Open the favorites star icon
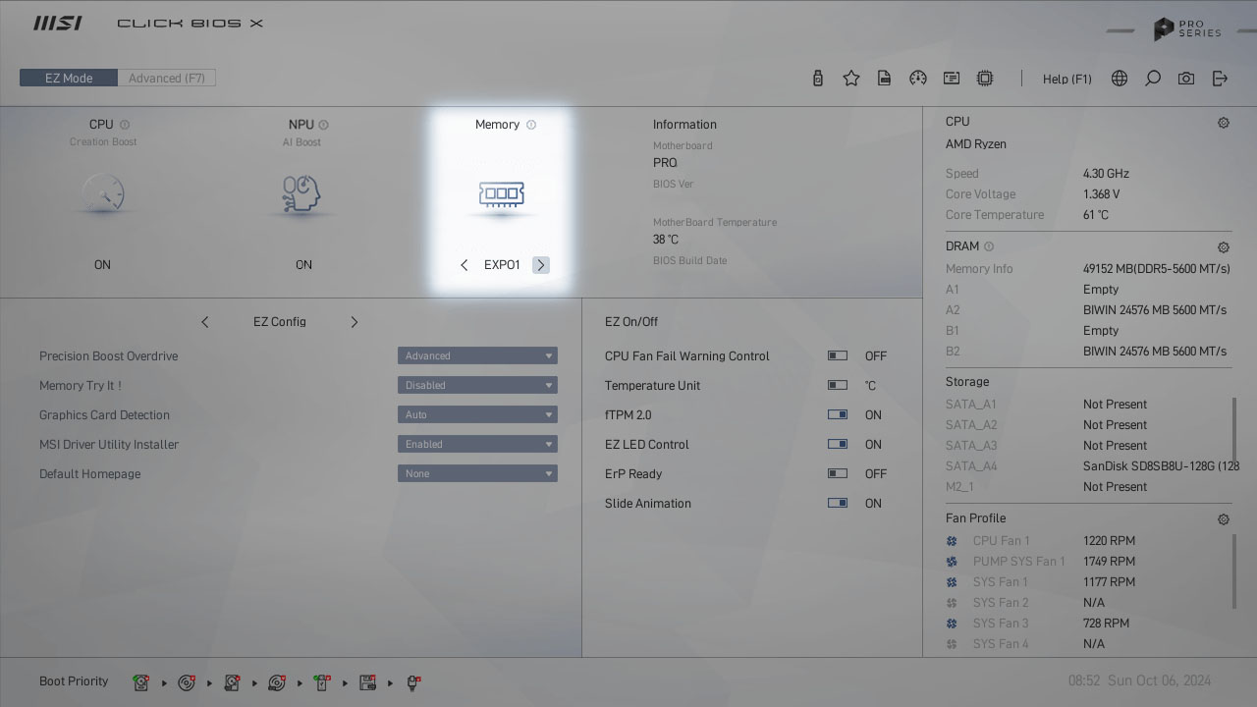The height and width of the screenshot is (707, 1257). pyautogui.click(x=851, y=79)
